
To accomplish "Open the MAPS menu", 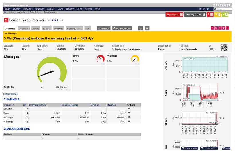I will pos(60,9).
